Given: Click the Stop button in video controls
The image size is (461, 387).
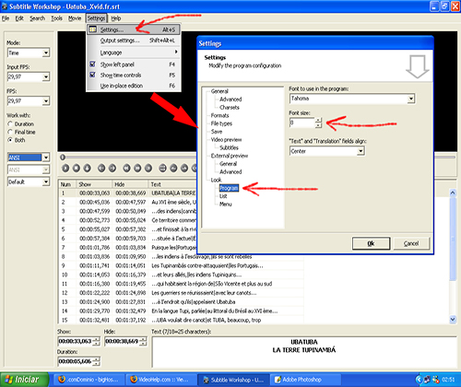Looking at the screenshot, I should point(77,168).
